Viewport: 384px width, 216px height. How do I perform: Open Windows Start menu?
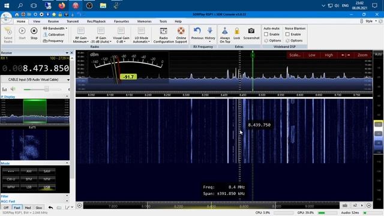click(x=7, y=5)
